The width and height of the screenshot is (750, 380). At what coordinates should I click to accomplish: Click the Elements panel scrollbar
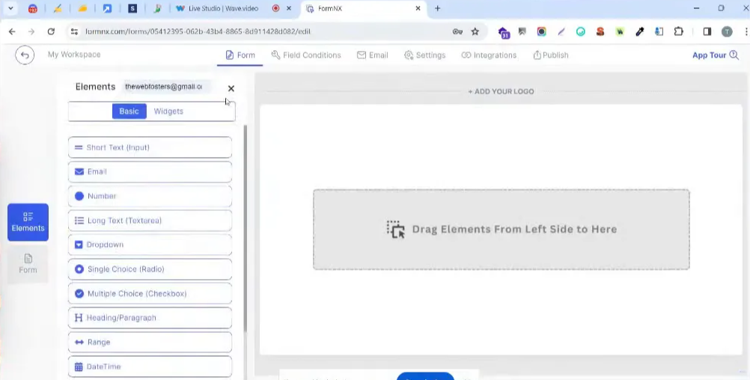coord(246,228)
